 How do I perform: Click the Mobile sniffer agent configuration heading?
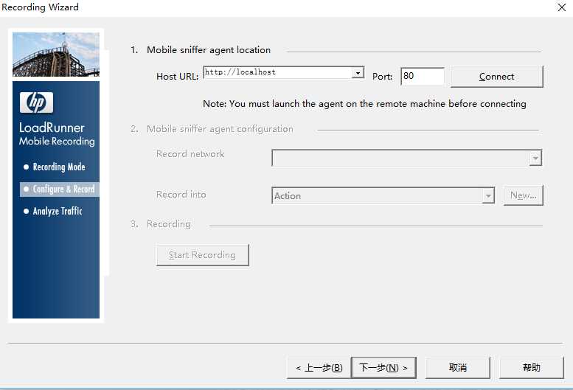(x=220, y=129)
